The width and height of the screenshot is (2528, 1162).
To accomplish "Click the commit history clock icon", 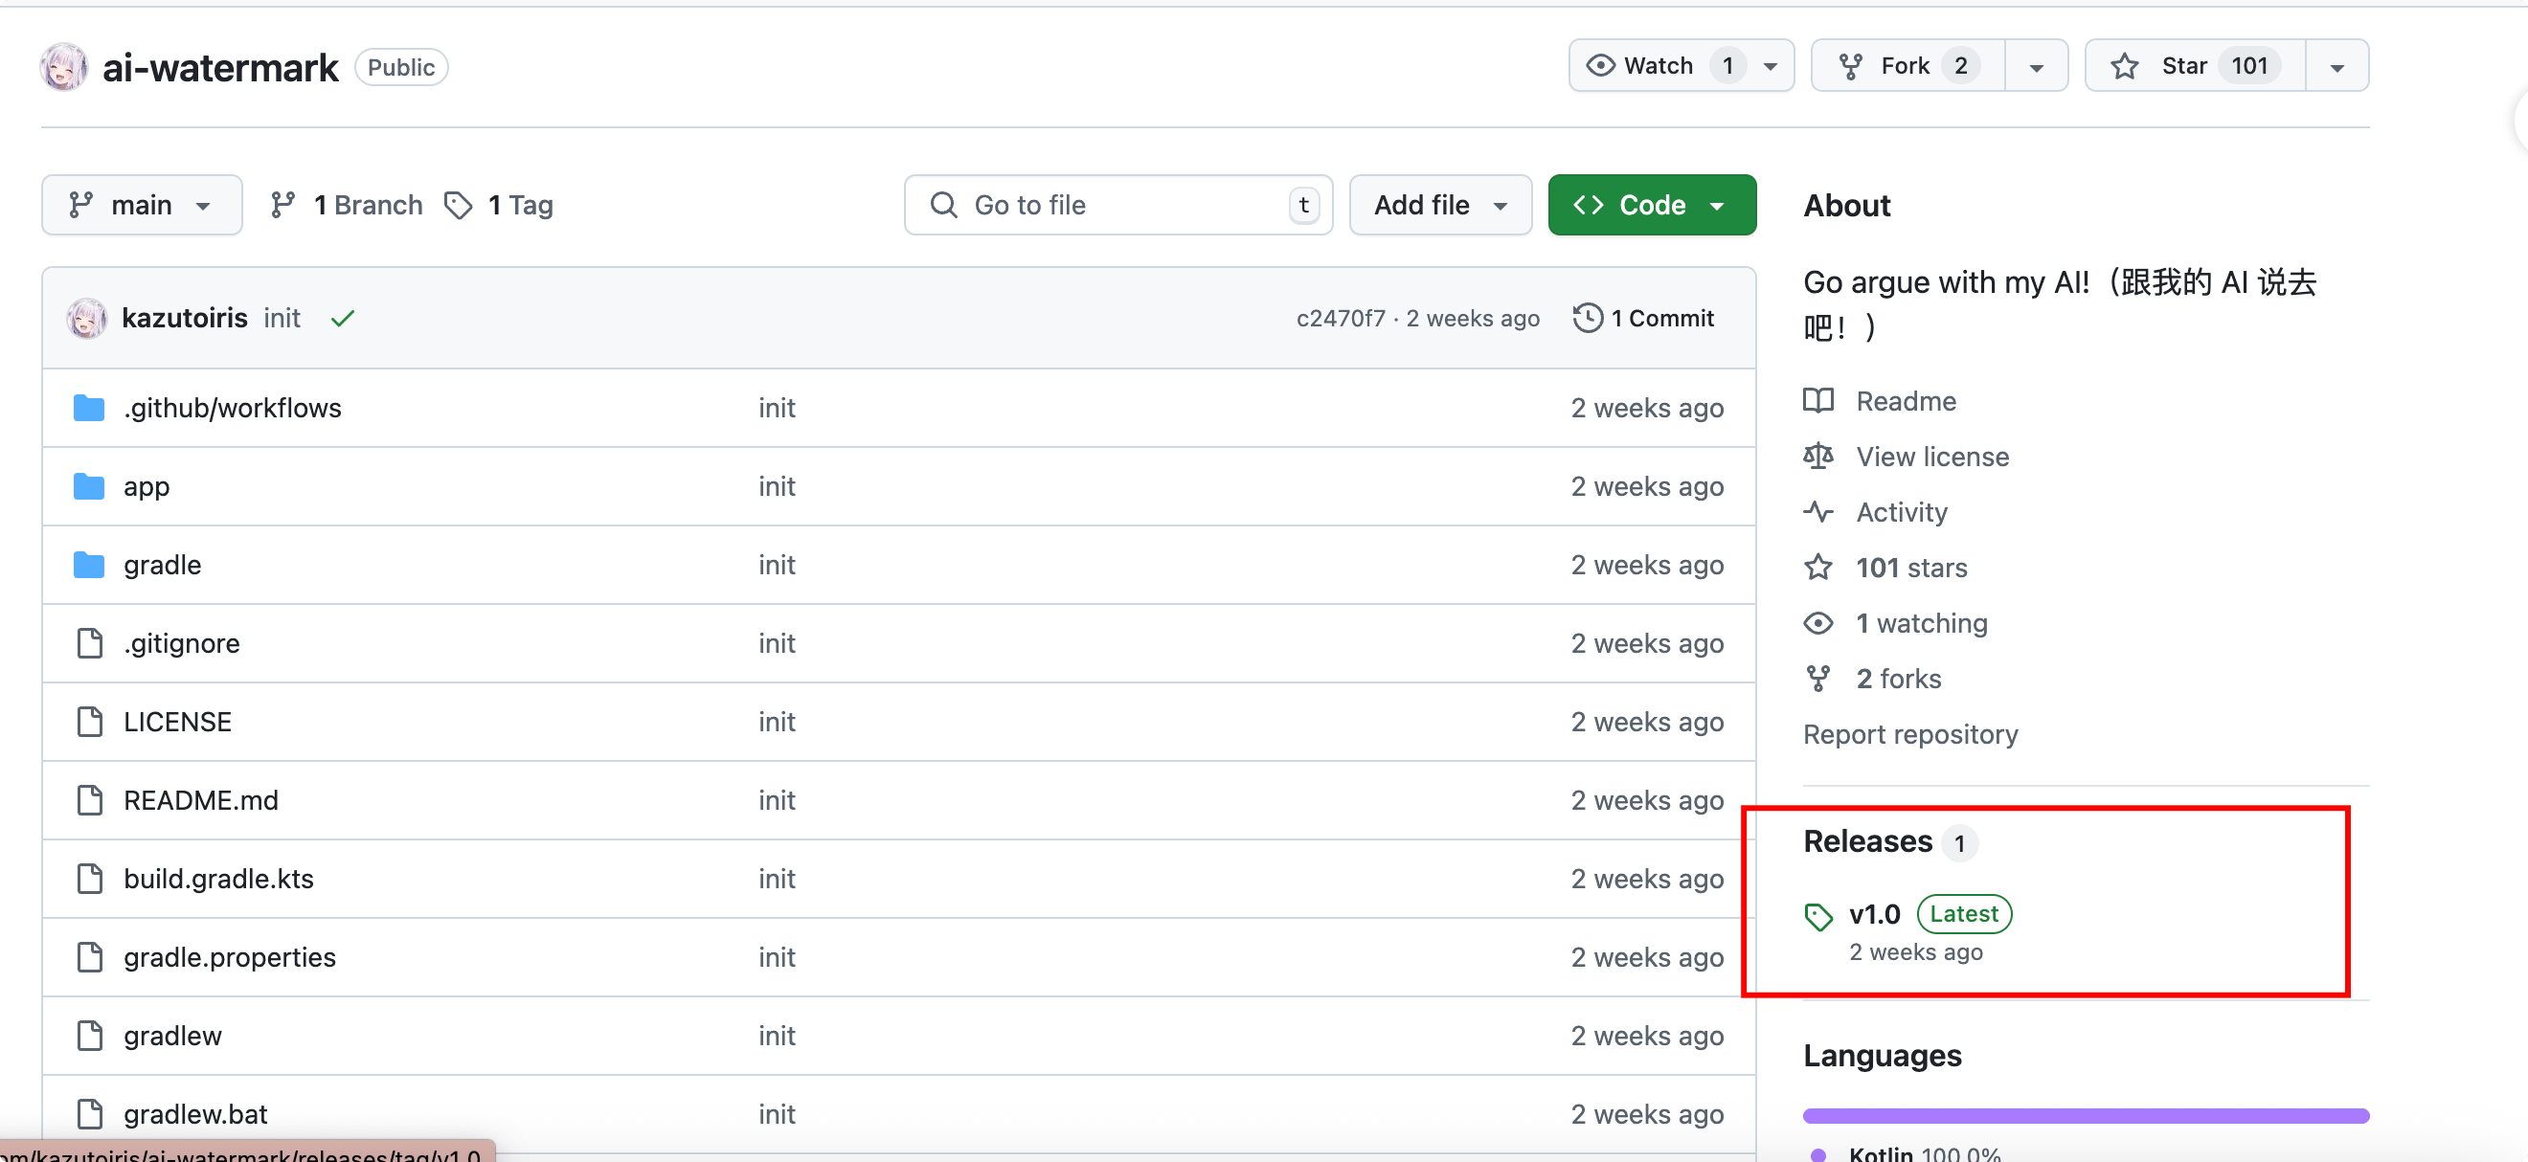I will pyautogui.click(x=1587, y=318).
